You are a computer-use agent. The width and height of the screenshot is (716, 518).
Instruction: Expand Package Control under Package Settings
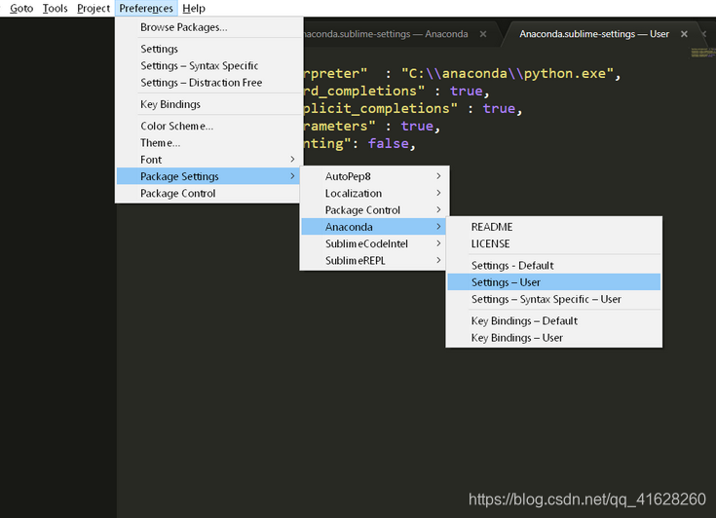(x=373, y=210)
